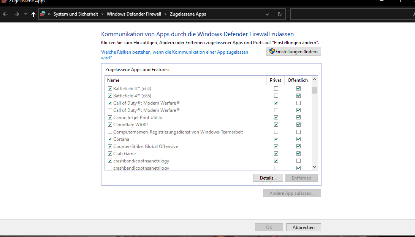Disable Privat for Cortana
415x237 pixels.
tap(276, 139)
